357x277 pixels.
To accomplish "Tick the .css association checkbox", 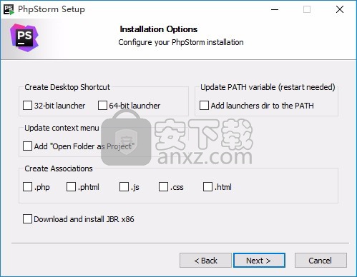I will [163, 187].
